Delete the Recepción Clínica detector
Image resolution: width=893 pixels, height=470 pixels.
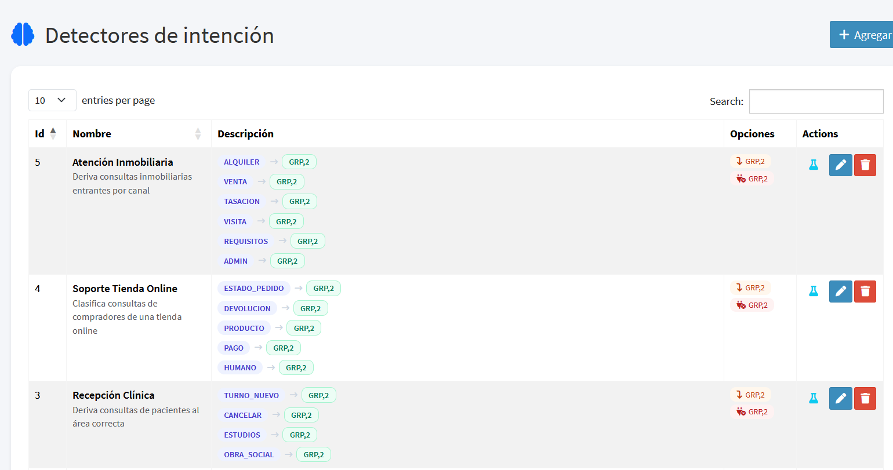[865, 398]
